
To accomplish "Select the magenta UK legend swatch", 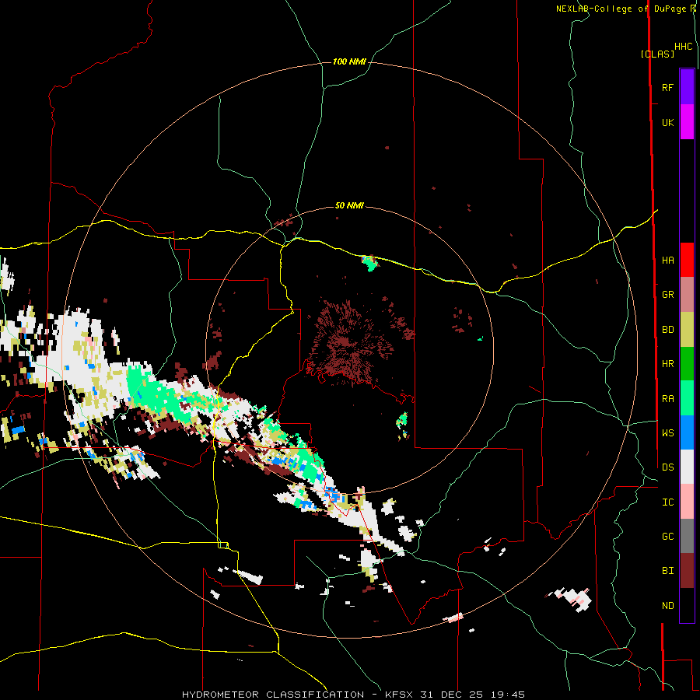I will point(687,122).
